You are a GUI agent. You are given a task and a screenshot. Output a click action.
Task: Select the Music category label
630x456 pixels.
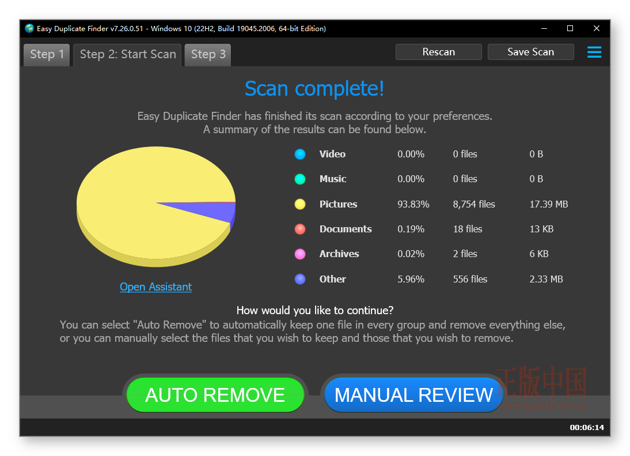(x=333, y=179)
